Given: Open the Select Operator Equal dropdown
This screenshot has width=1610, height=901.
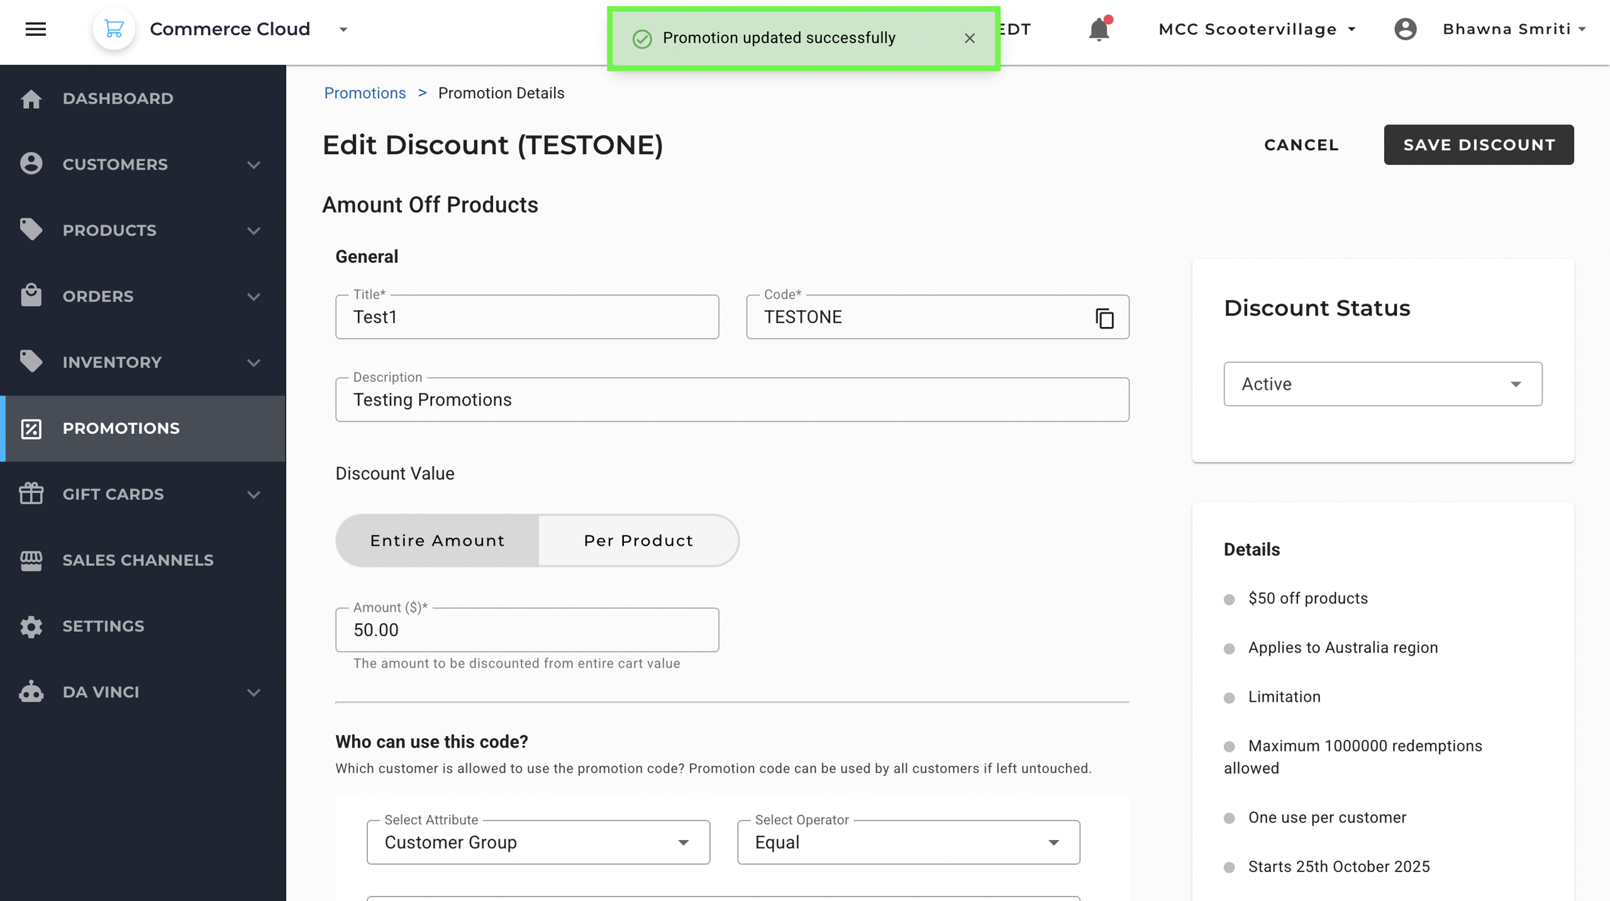Looking at the screenshot, I should click(908, 842).
